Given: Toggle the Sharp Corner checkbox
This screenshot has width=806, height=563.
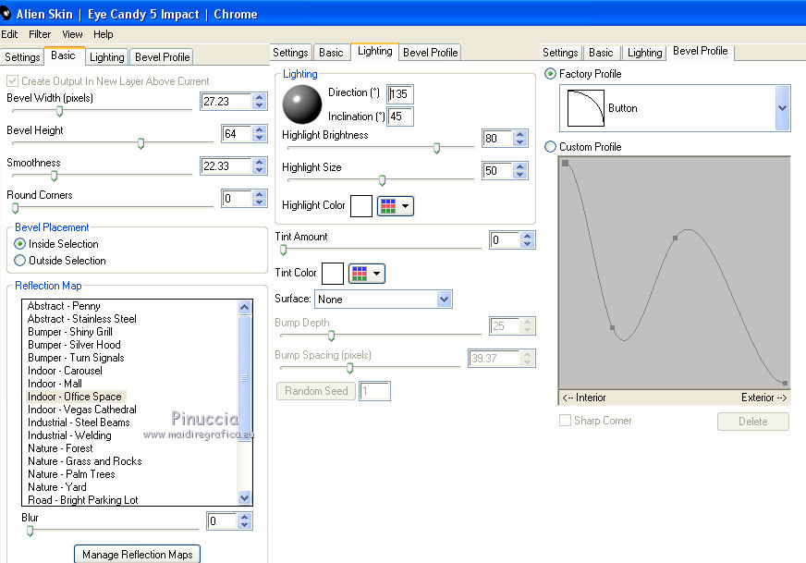Looking at the screenshot, I should [x=565, y=420].
